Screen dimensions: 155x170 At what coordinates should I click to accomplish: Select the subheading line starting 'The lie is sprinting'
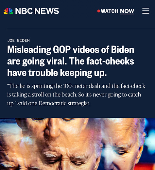coord(76,86)
